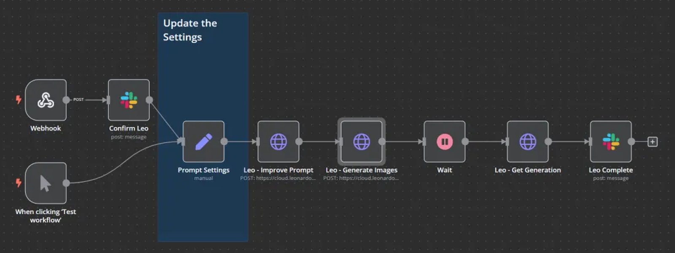
Task: Click the Leo - Generate Images label
Action: 362,170
